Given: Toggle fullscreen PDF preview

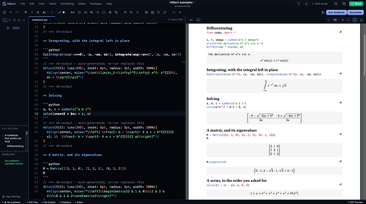Looking at the screenshot, I should (x=355, y=20).
